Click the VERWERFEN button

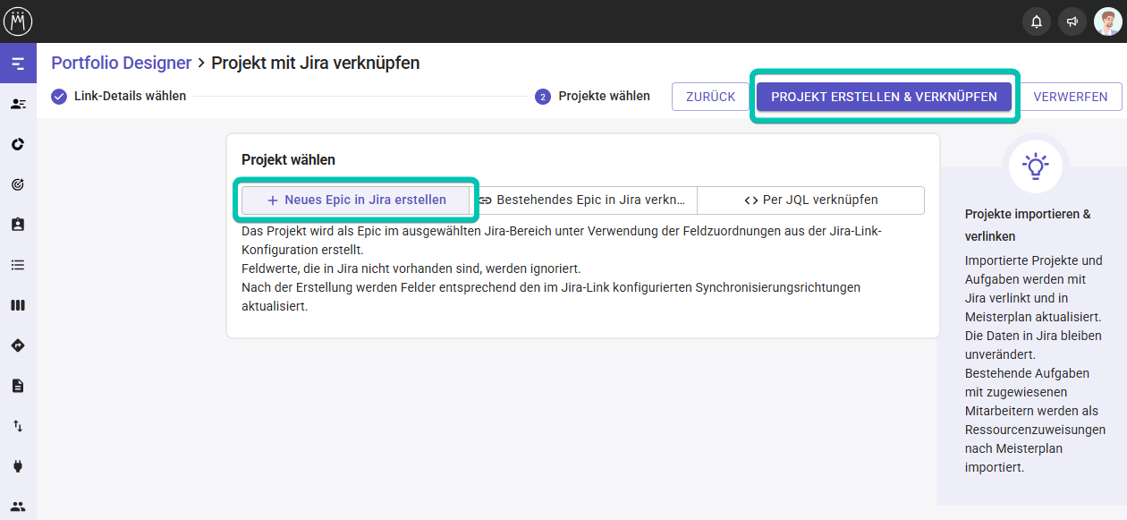click(x=1071, y=97)
